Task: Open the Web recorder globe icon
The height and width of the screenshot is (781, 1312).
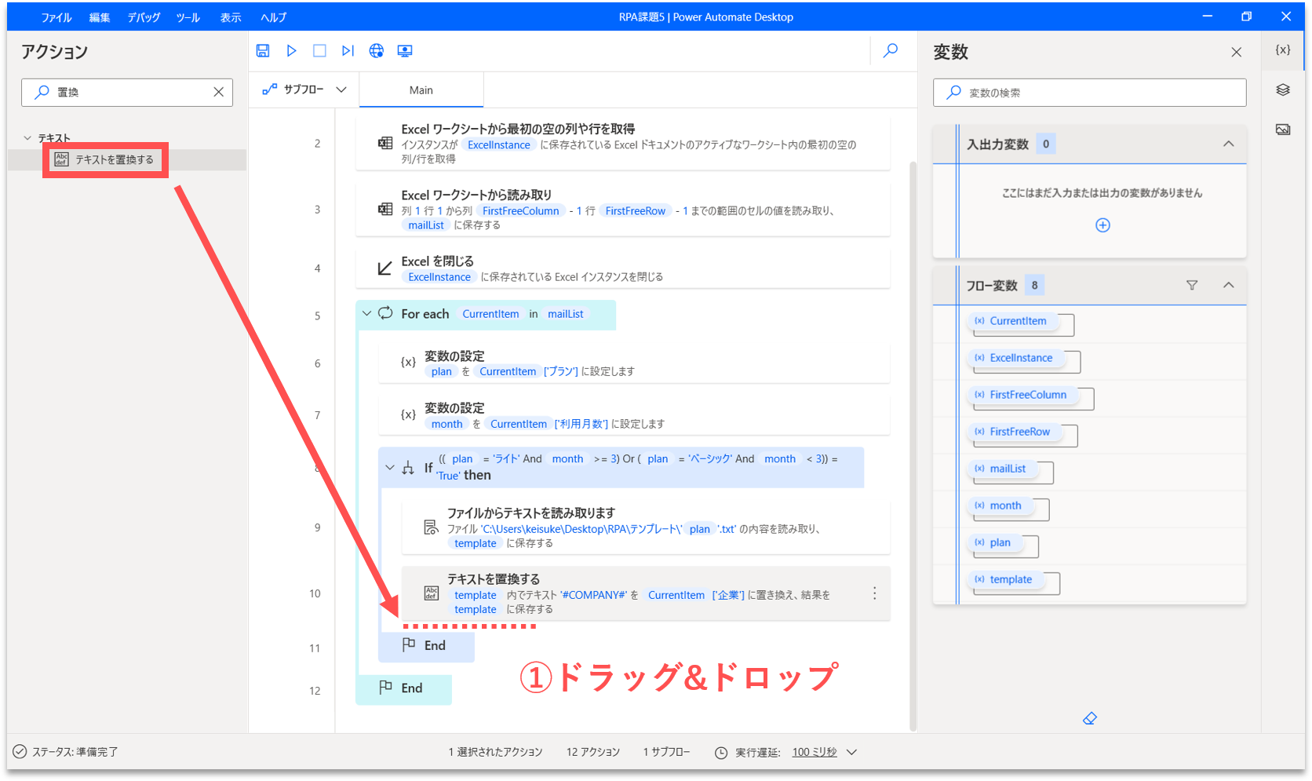Action: (377, 51)
